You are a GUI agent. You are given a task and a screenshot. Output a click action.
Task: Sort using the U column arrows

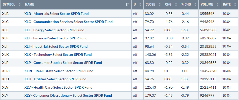[140, 5]
